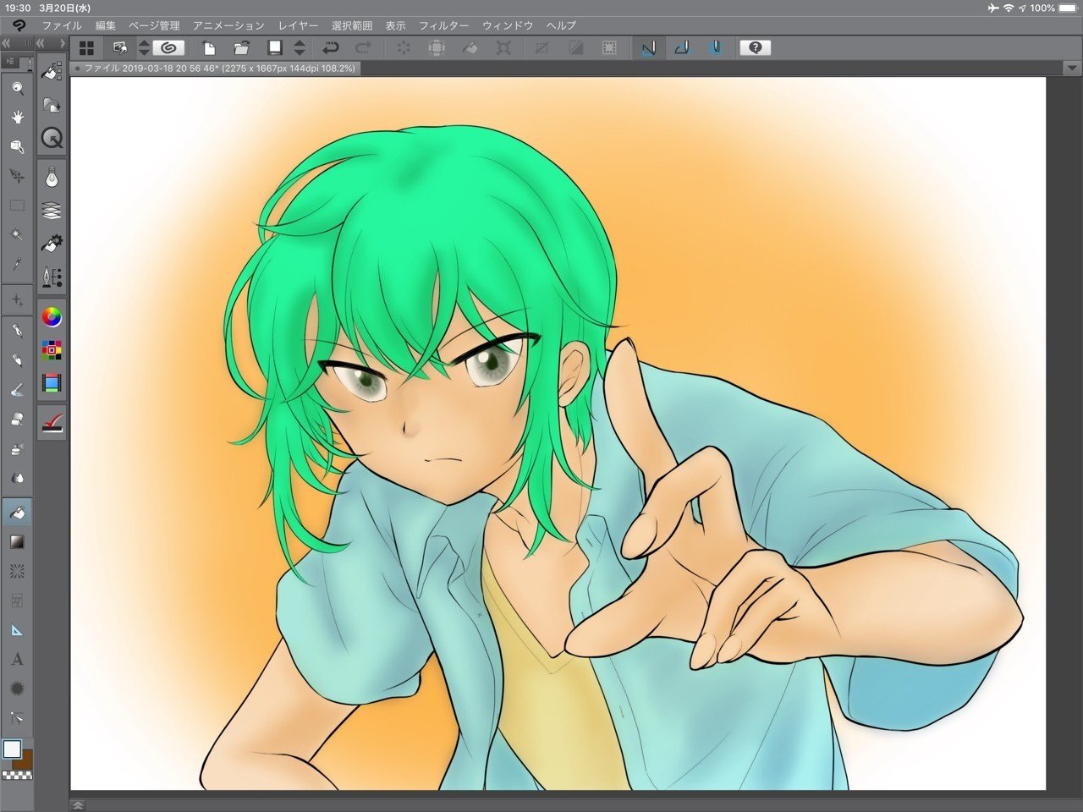Open the Help question mark button
Image resolution: width=1083 pixels, height=812 pixels.
click(756, 48)
